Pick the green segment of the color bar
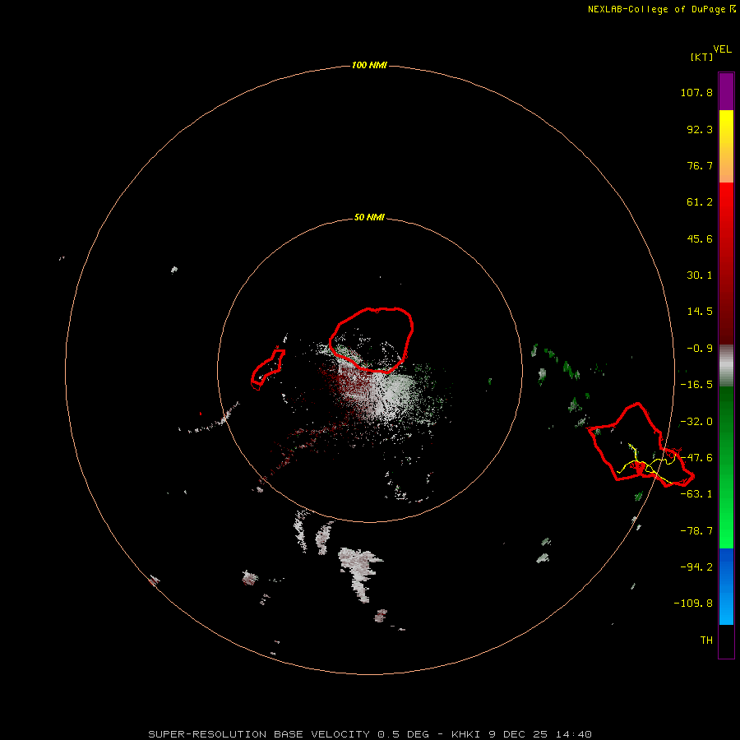This screenshot has height=740, width=740. coord(726,467)
